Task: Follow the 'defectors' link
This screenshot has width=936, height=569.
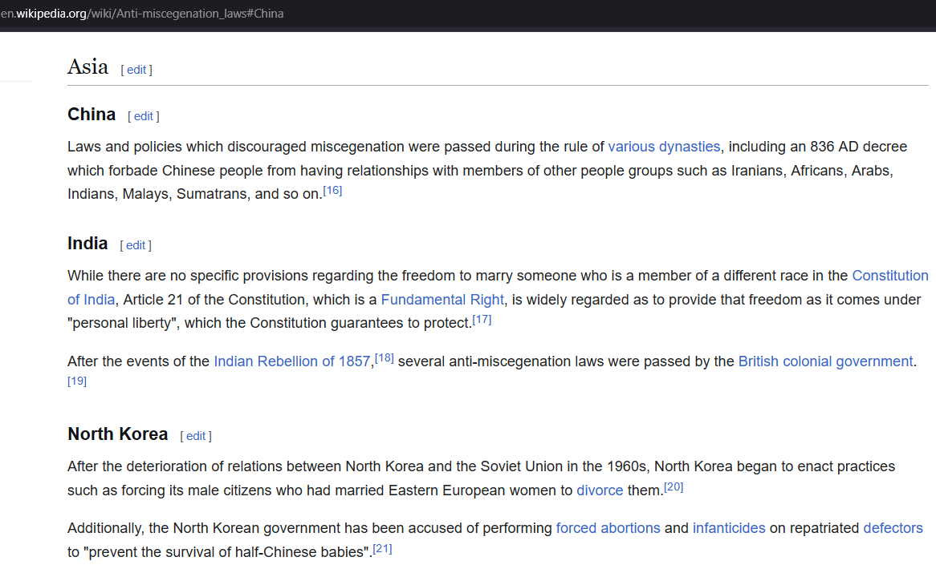Action: pos(893,528)
